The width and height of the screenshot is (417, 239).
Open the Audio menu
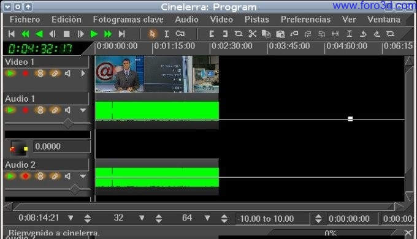pos(186,20)
